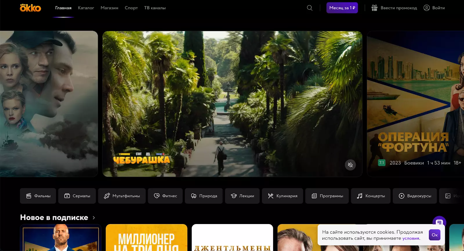Open the cookie условия link
This screenshot has width=464, height=251.
tap(411, 238)
